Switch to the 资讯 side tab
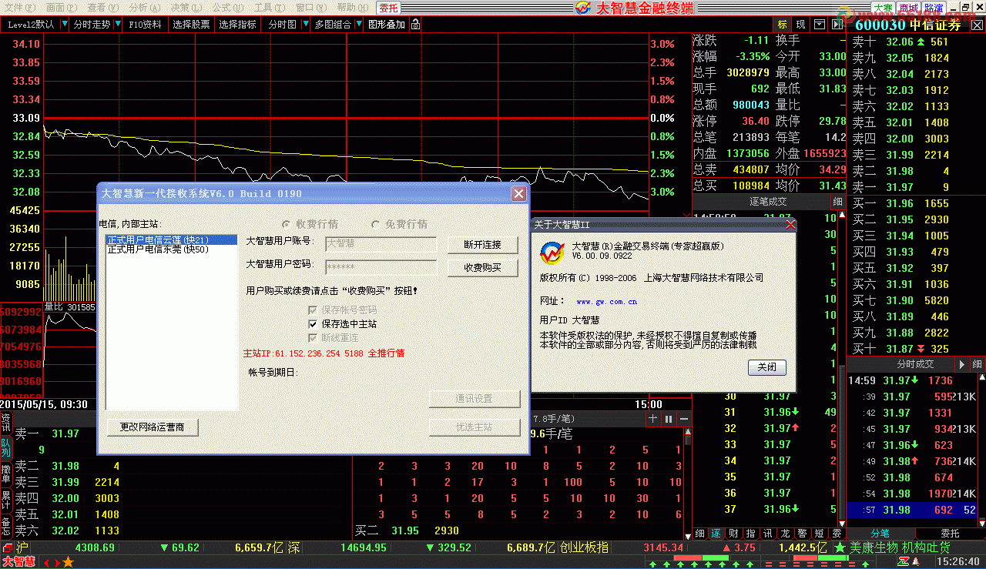Viewport: 986px width, 569px height. coord(6,423)
